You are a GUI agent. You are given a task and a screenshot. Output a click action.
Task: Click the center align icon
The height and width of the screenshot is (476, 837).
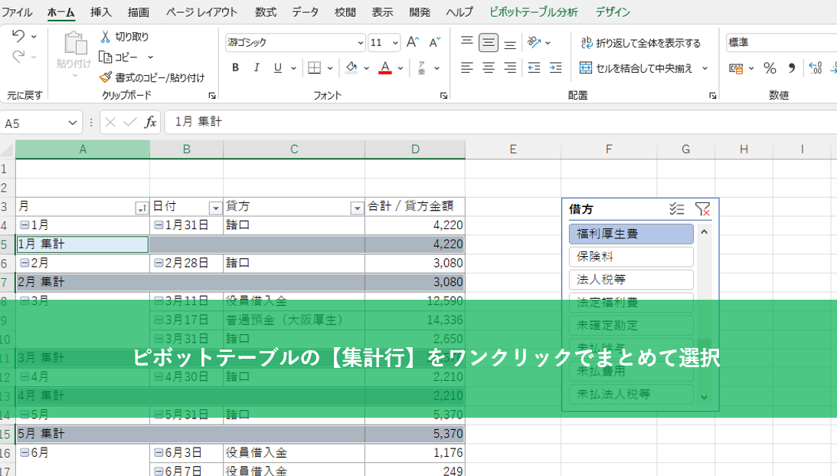(489, 67)
